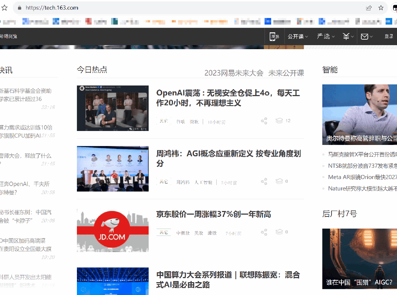Open comments icon on OpenAI article
Image resolution: width=397 pixels, height=295 pixels.
(279, 121)
